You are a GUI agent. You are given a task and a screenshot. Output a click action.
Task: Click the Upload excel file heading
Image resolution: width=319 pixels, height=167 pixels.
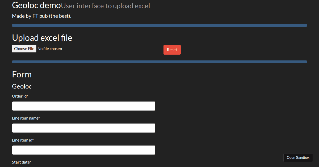coord(42,38)
